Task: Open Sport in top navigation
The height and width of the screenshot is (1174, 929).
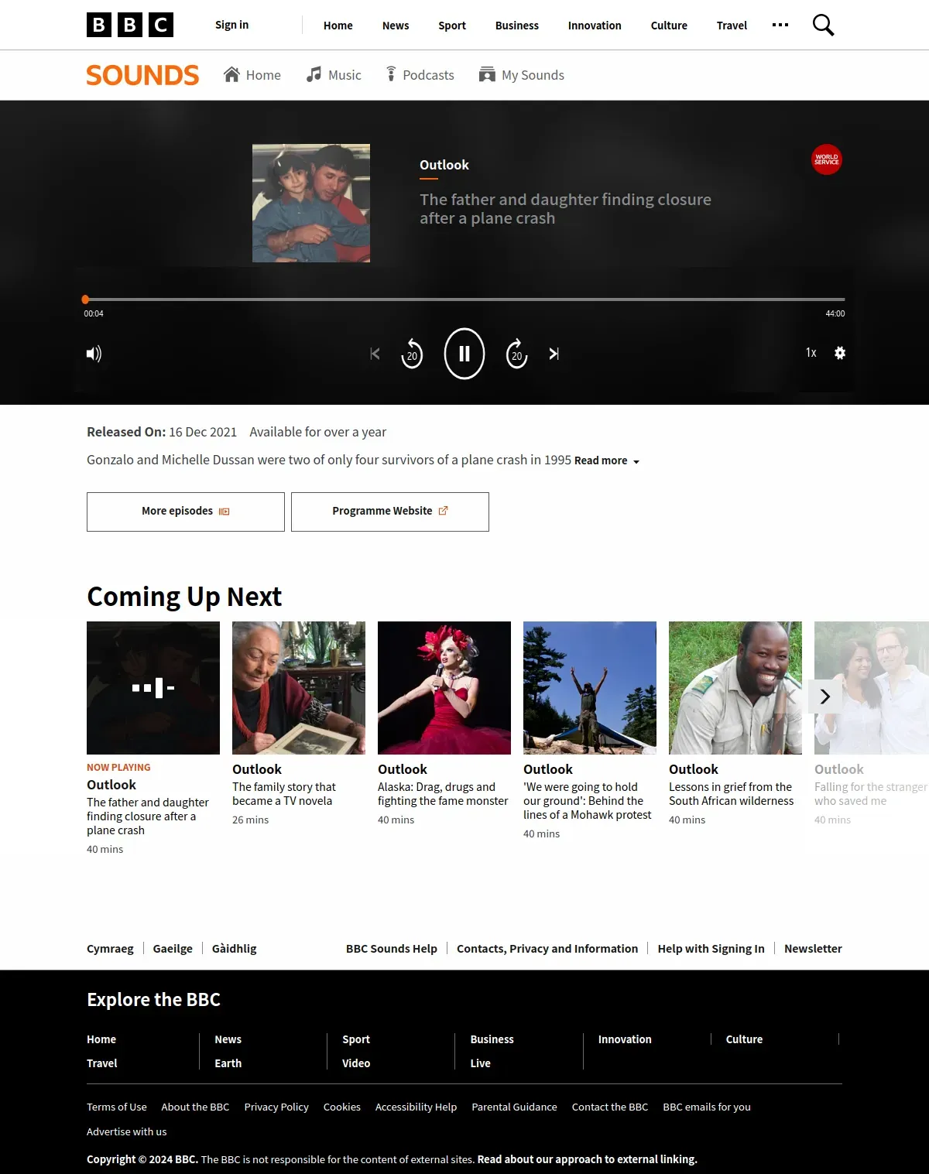Action: coord(452,26)
